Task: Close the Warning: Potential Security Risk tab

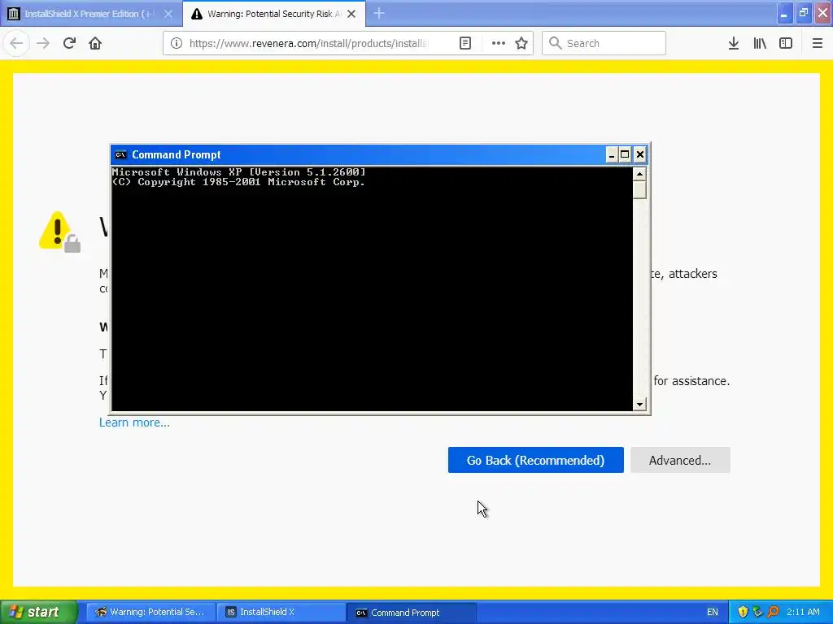Action: (x=351, y=14)
